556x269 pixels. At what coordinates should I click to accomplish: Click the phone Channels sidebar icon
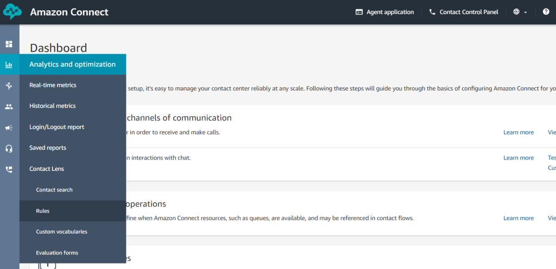click(x=9, y=169)
